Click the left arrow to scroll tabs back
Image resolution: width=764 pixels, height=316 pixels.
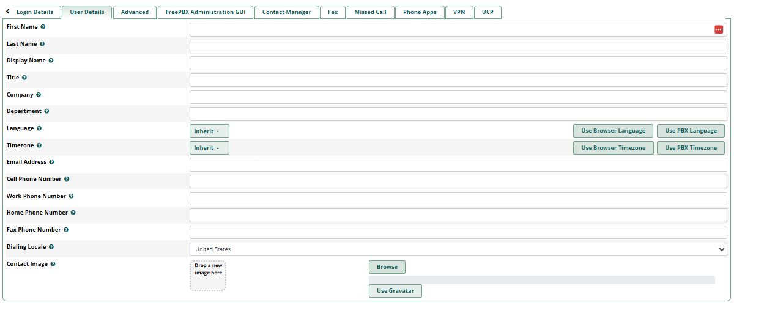pos(7,12)
